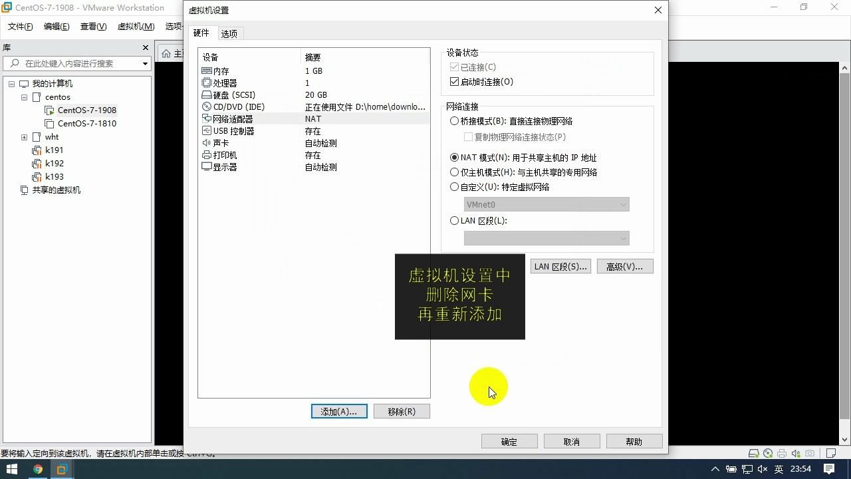Click the display monitor icon in device list
Image resolution: width=851 pixels, height=479 pixels.
tap(207, 166)
